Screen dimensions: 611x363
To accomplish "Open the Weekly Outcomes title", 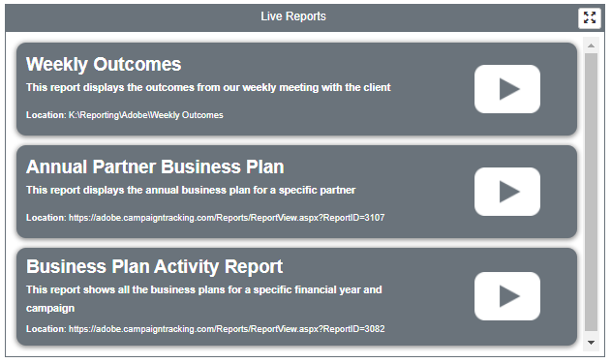I will coord(104,65).
